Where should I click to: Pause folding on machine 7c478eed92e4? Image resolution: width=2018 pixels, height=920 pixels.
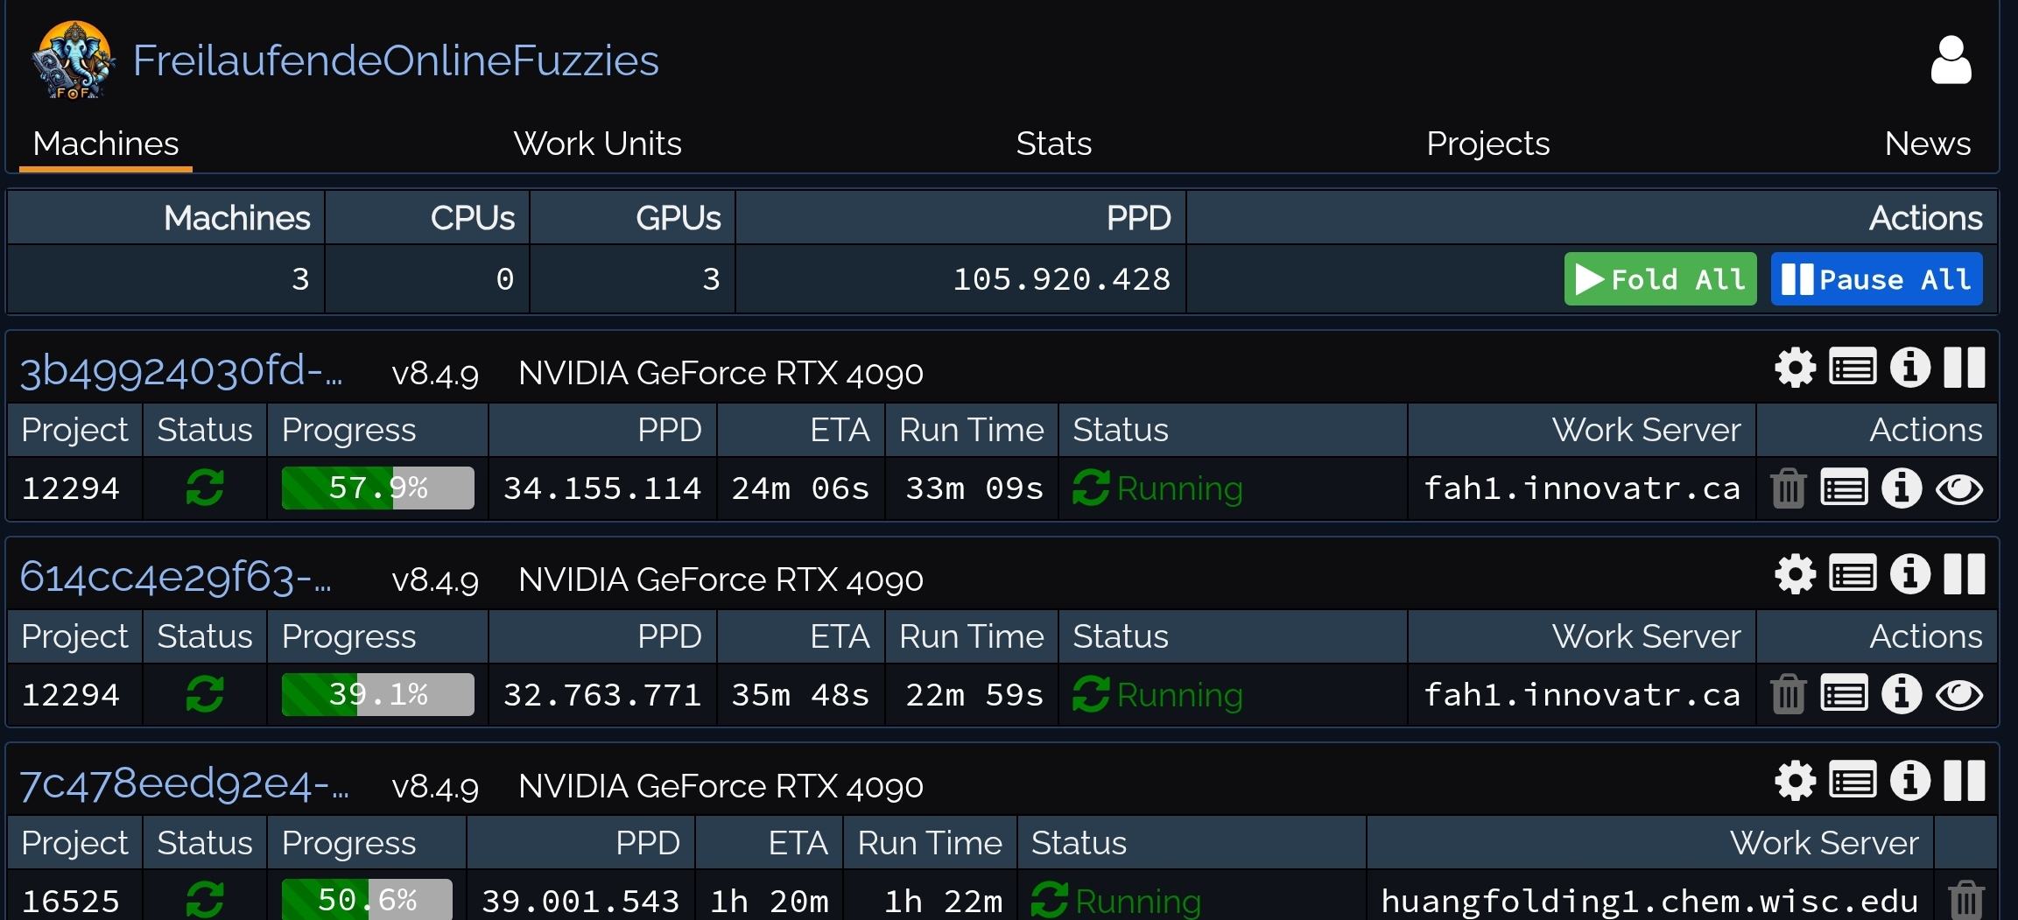(1965, 781)
